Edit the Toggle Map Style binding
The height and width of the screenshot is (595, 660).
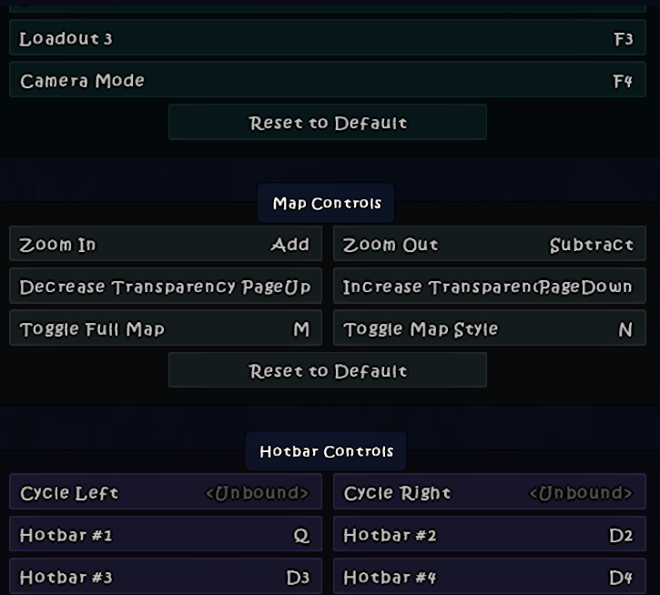point(489,328)
